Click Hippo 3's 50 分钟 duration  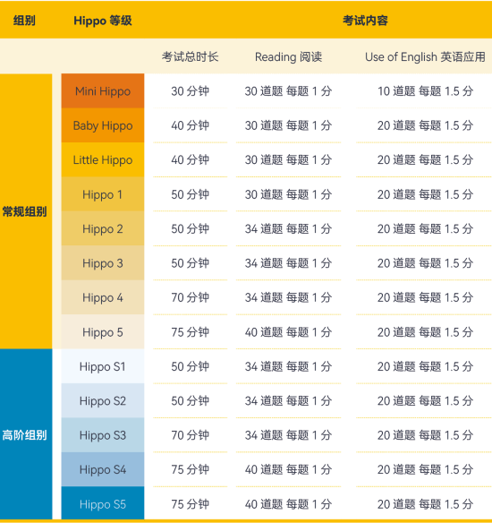coord(191,263)
